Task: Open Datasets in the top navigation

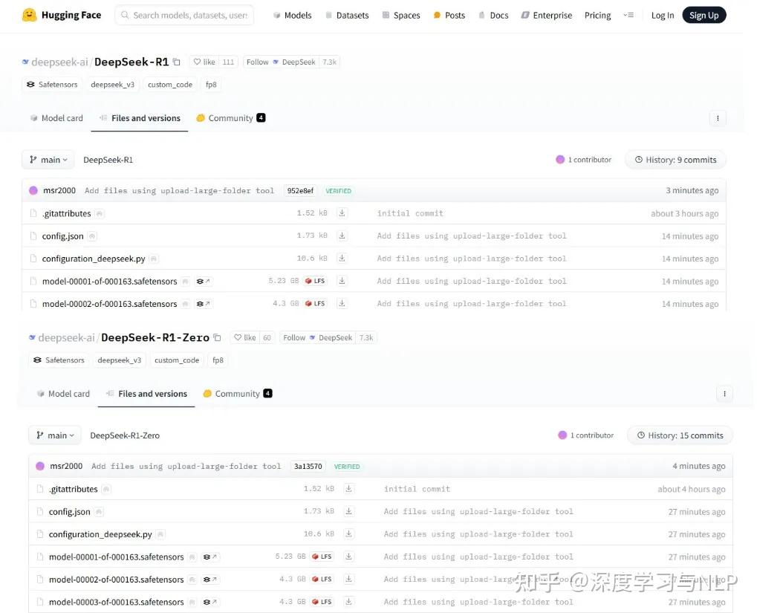Action: pos(347,14)
